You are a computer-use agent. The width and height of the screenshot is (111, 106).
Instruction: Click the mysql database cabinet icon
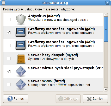click(x=21, y=59)
